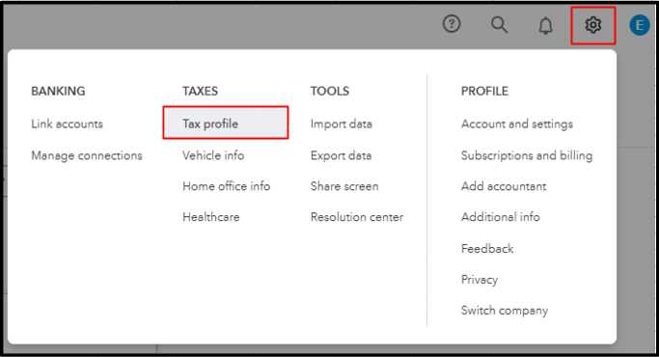This screenshot has width=659, height=357.
Task: Open Vehicle info under Taxes
Action: [213, 155]
